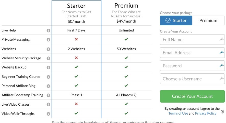This screenshot has width=226, height=123.
Task: Choose the Premium package option
Action: [208, 20]
